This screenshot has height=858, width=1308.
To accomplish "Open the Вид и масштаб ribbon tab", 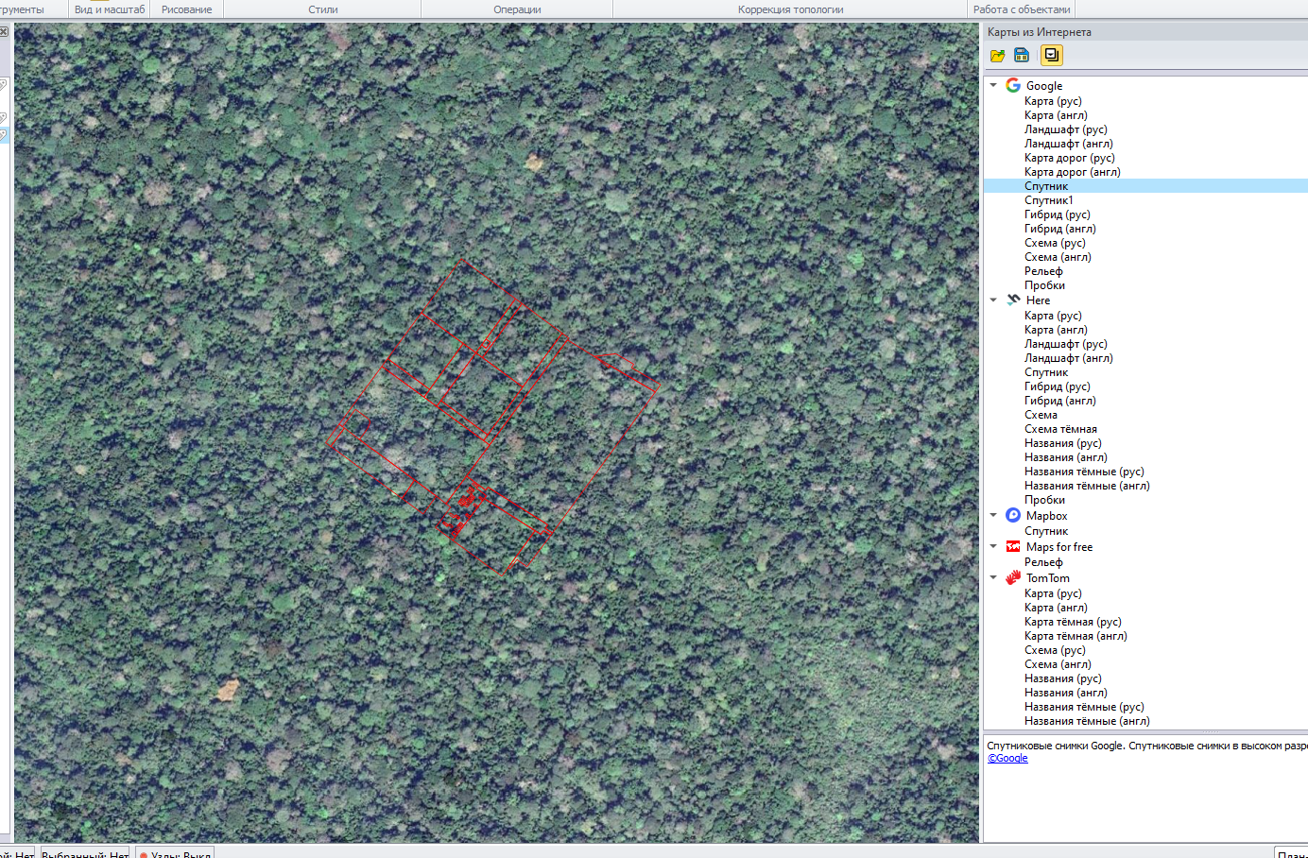I will click(110, 9).
